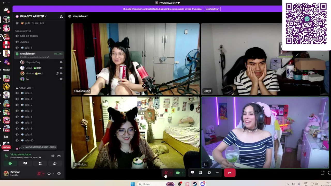Start an activity from call control bar
The width and height of the screenshot is (331, 186).
[201, 173]
